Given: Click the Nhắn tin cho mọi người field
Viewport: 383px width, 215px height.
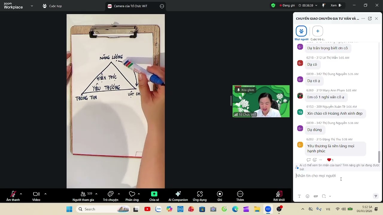Looking at the screenshot, I should point(337,176).
